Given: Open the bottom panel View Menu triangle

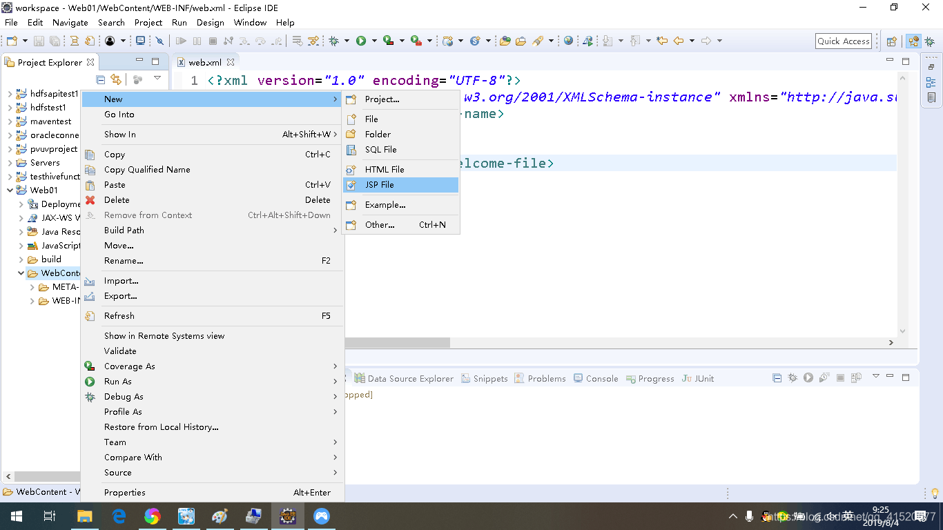Looking at the screenshot, I should click(x=875, y=377).
